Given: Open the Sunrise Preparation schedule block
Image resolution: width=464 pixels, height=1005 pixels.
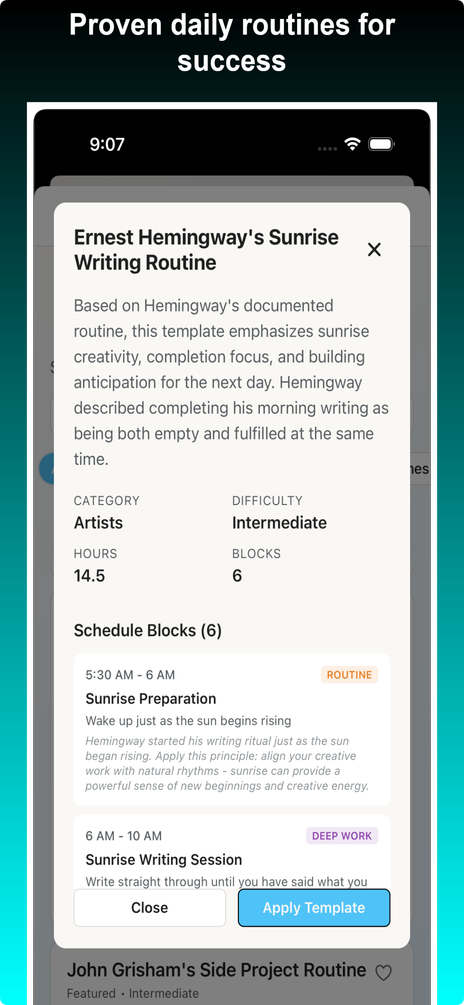Looking at the screenshot, I should point(231,730).
